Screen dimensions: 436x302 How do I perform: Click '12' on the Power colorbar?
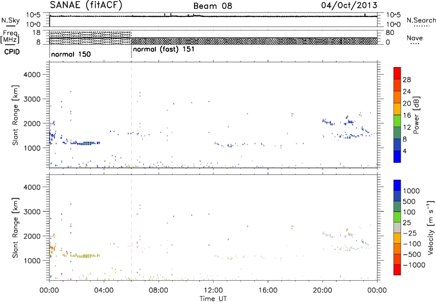[407, 128]
